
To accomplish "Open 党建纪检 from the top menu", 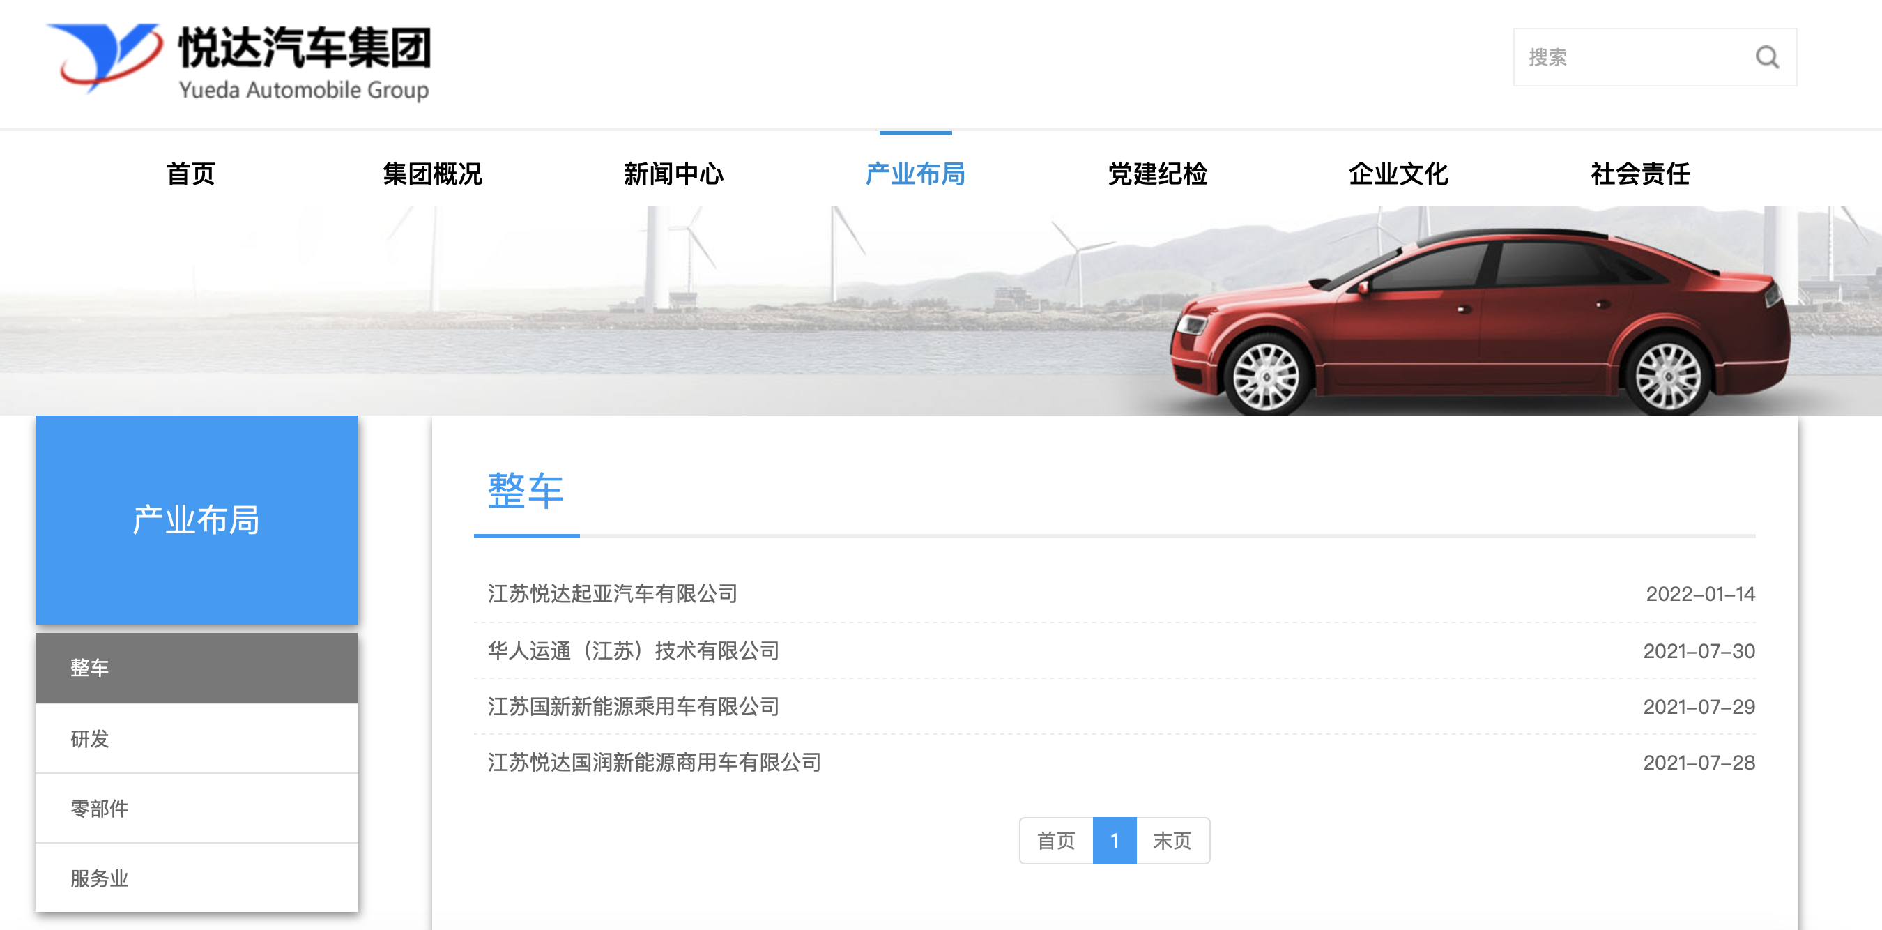I will click(x=1157, y=174).
